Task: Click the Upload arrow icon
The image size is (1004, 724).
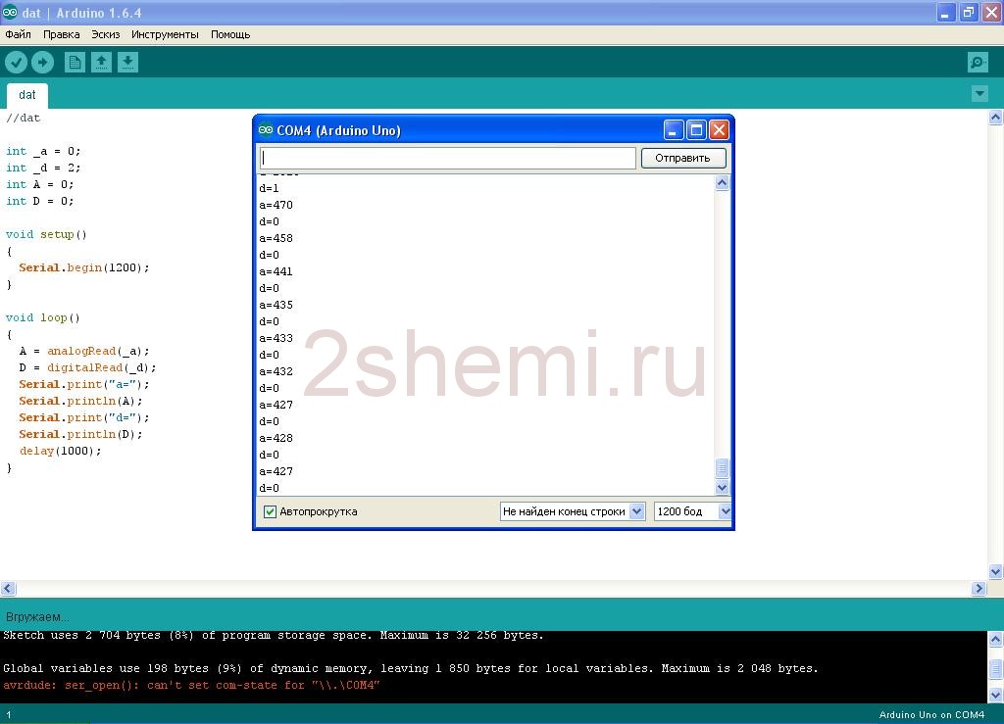Action: [43, 62]
